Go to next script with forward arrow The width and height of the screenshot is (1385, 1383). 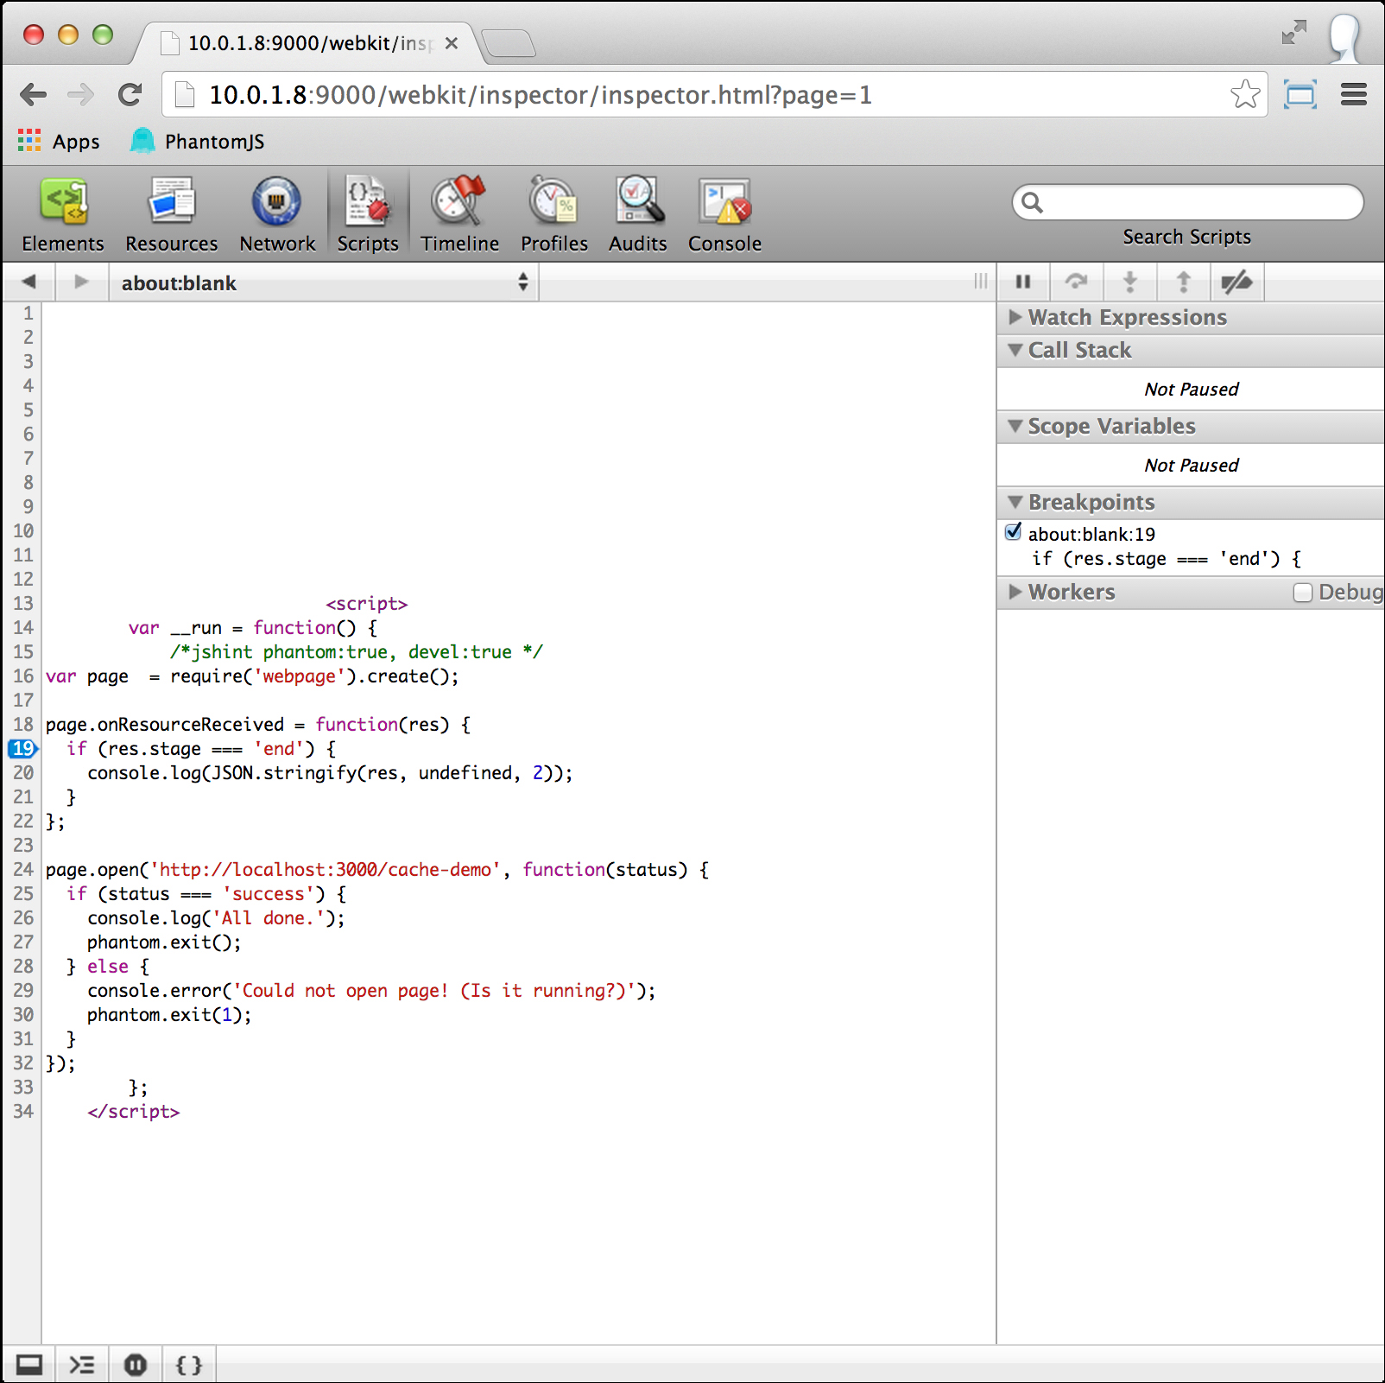pos(81,282)
